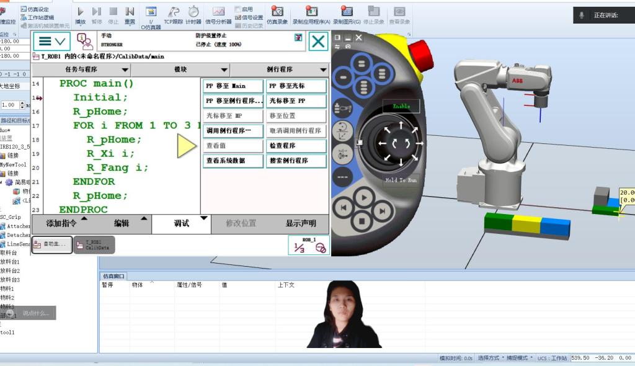Click the PP 移至光标 button
This screenshot has height=366, width=635.
coord(296,86)
